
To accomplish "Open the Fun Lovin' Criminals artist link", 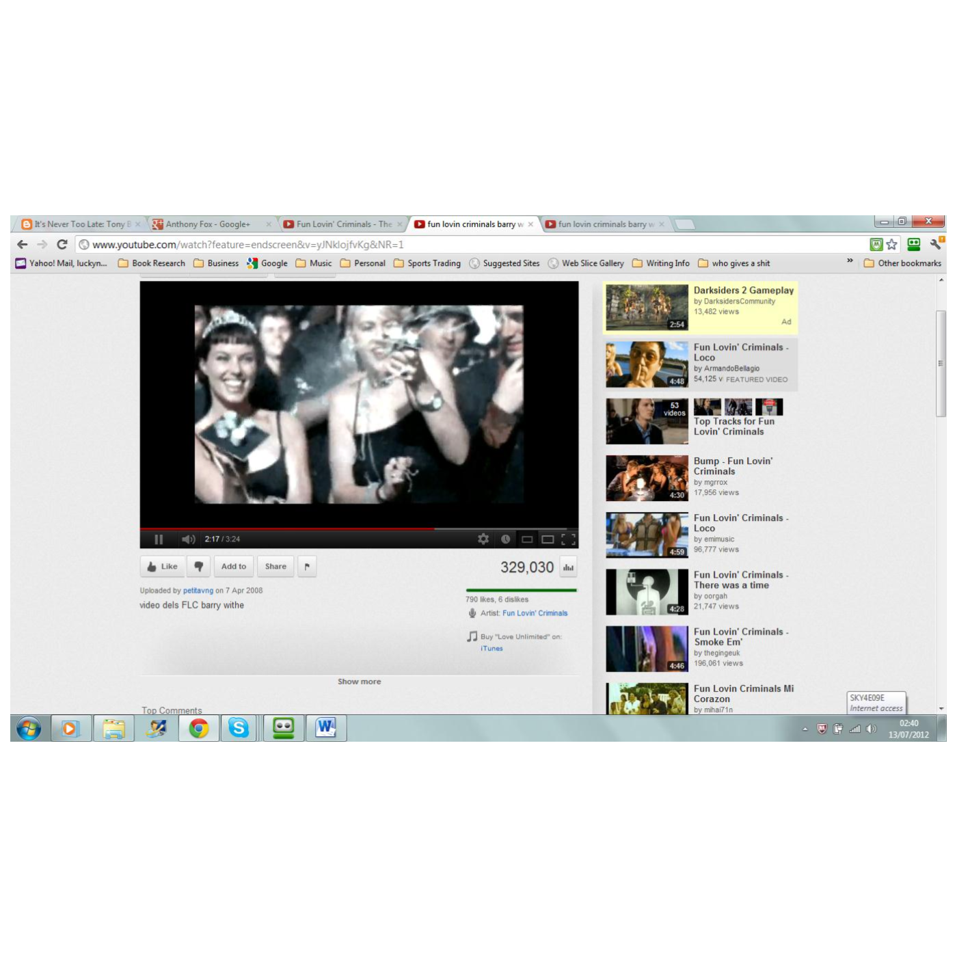I will (x=535, y=613).
